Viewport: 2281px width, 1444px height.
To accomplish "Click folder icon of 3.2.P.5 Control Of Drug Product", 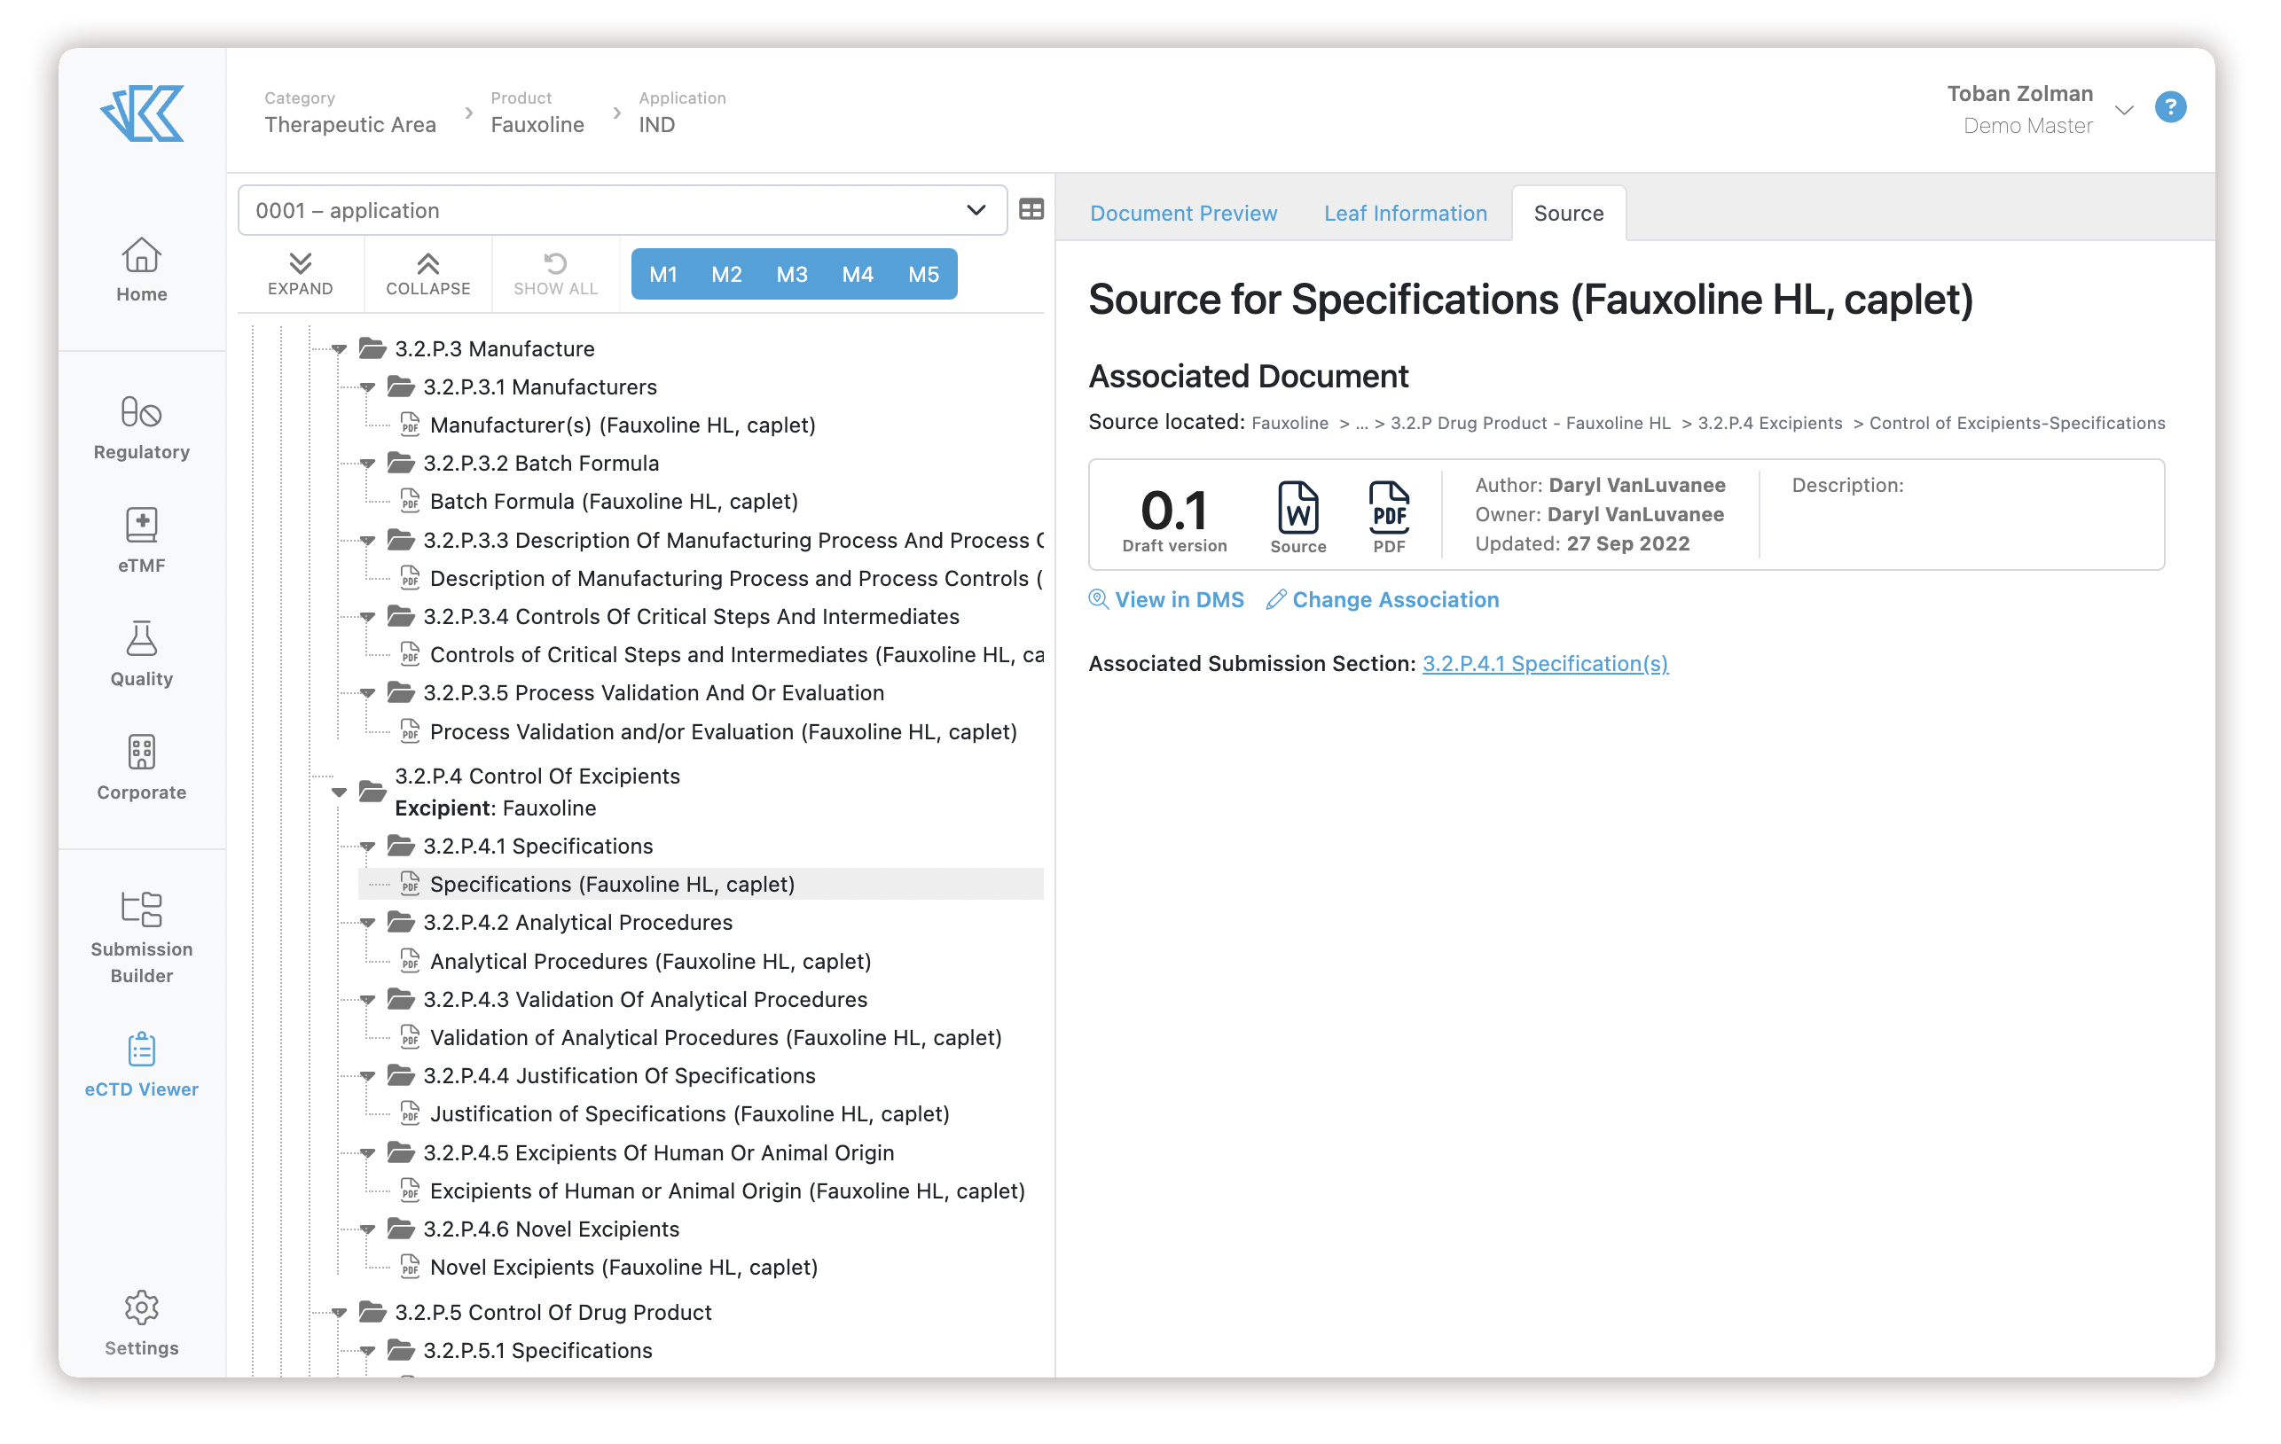I will point(372,1313).
